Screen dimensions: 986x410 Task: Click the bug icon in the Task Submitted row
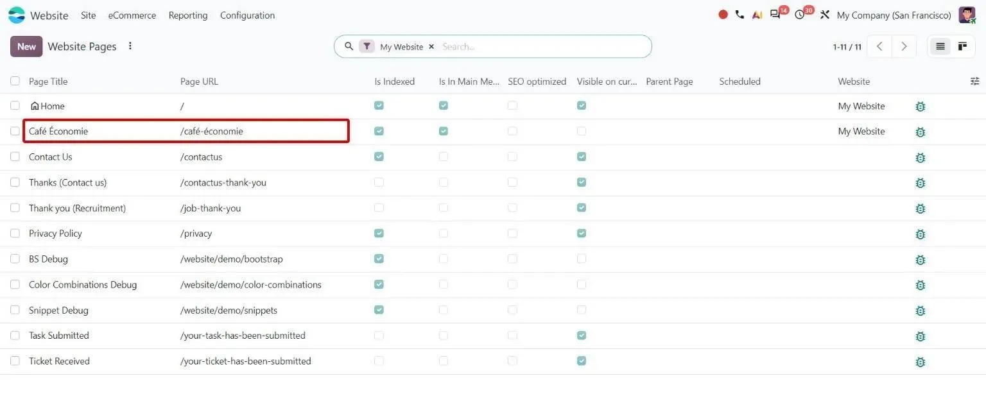[x=920, y=336]
